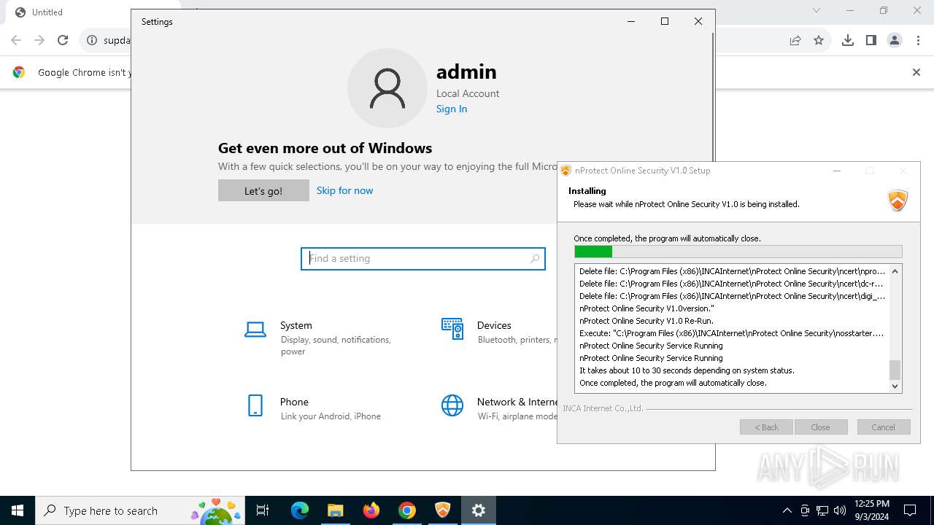This screenshot has width=934, height=525.
Task: Switch to nProtect setup on the taskbar
Action: [443, 510]
